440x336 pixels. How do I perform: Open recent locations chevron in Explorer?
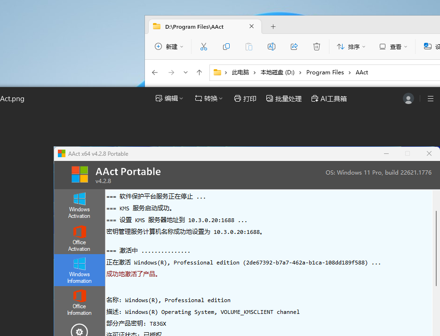[x=185, y=72]
